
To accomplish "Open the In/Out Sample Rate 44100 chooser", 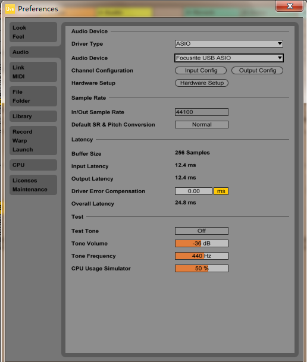I will (202, 112).
